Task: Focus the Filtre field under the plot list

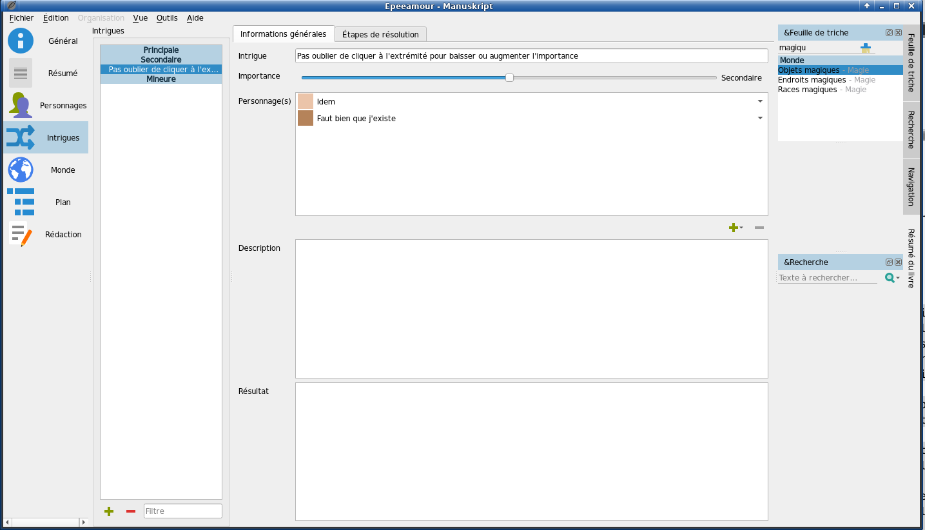Action: pyautogui.click(x=183, y=511)
